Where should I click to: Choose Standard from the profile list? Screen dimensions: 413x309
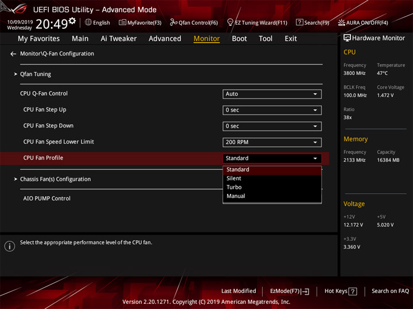272,170
